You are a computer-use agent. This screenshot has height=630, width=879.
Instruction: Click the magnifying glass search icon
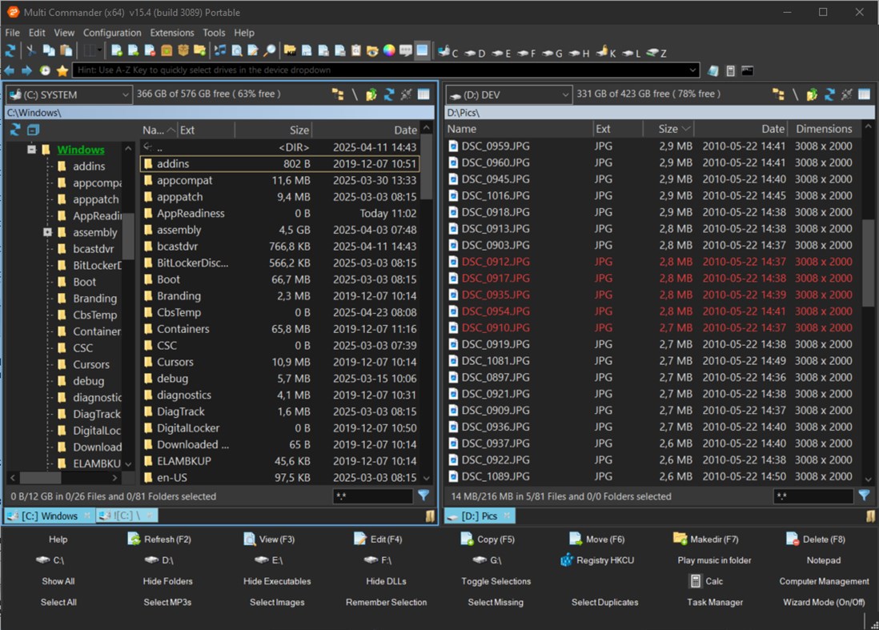click(270, 50)
